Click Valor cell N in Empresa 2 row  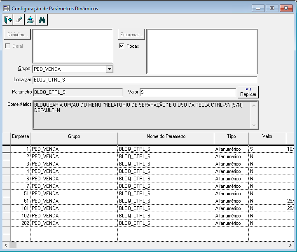click(x=267, y=156)
